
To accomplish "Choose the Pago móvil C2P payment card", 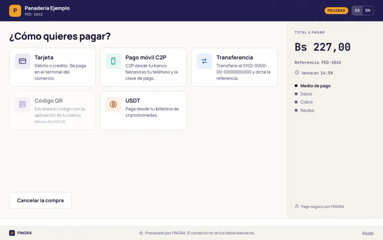I will coord(143,67).
